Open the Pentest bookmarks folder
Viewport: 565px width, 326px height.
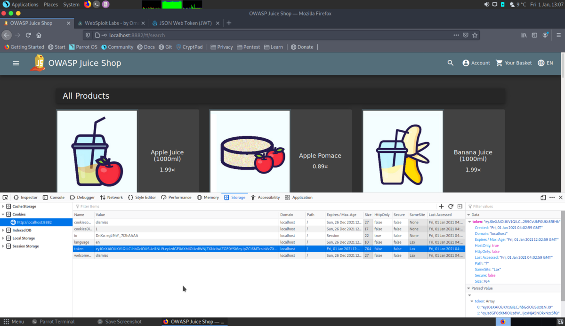249,47
